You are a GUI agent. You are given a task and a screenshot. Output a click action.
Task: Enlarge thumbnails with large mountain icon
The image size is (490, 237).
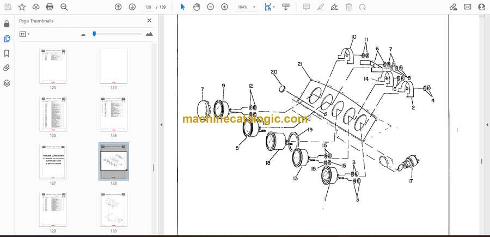coord(149,34)
